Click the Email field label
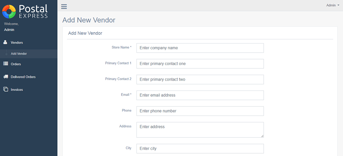This screenshot has height=156, width=343. (126, 95)
